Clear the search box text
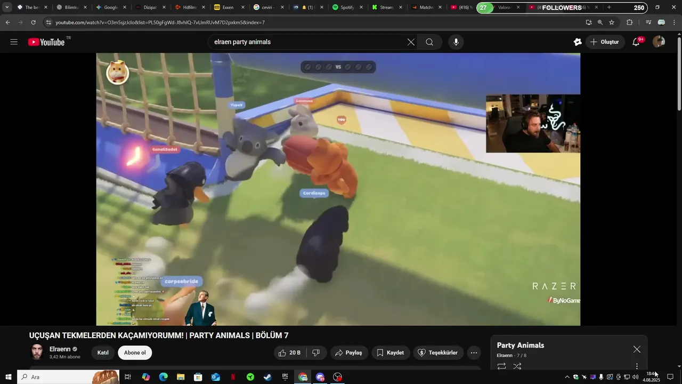 (411, 42)
